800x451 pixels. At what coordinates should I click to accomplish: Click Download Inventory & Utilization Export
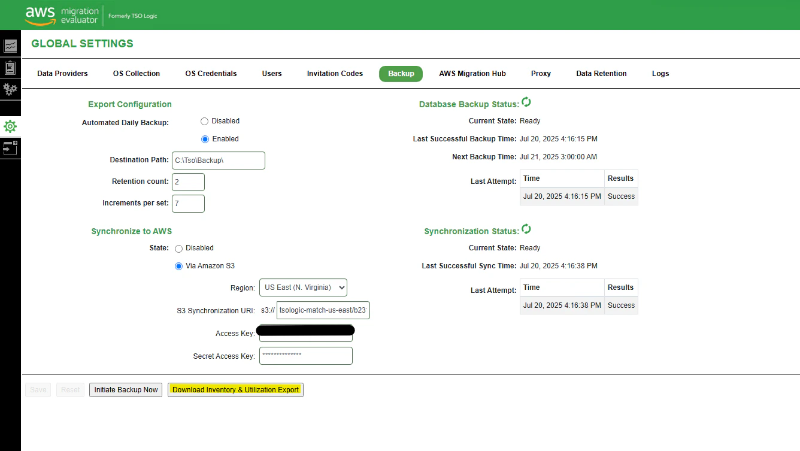[x=235, y=390]
